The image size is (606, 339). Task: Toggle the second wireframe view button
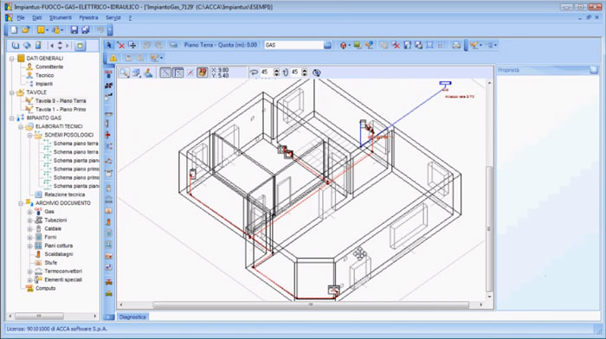[177, 73]
